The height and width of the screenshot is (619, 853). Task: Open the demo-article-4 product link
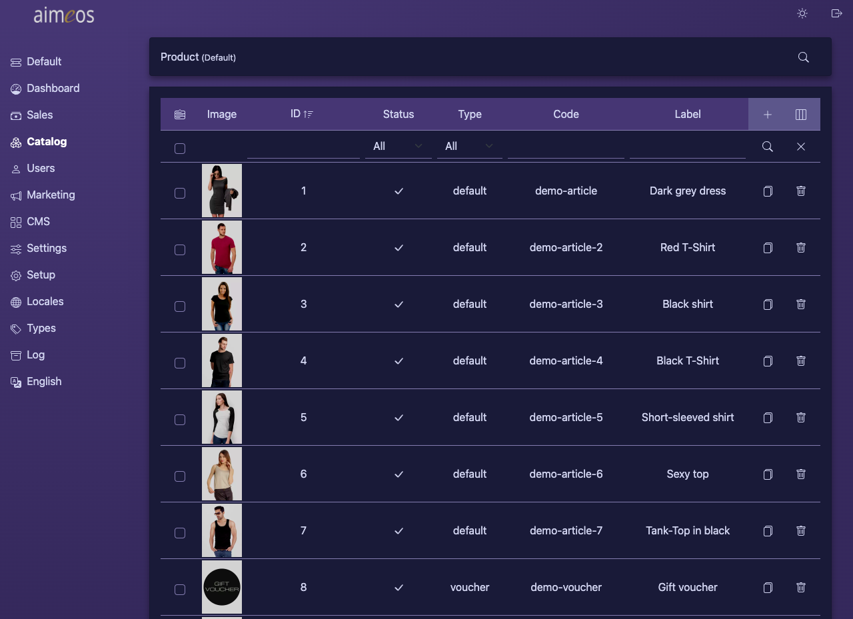(566, 360)
